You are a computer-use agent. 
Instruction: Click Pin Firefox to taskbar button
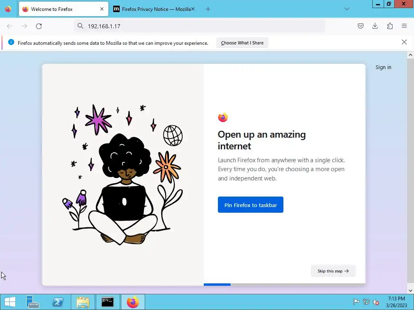point(251,205)
